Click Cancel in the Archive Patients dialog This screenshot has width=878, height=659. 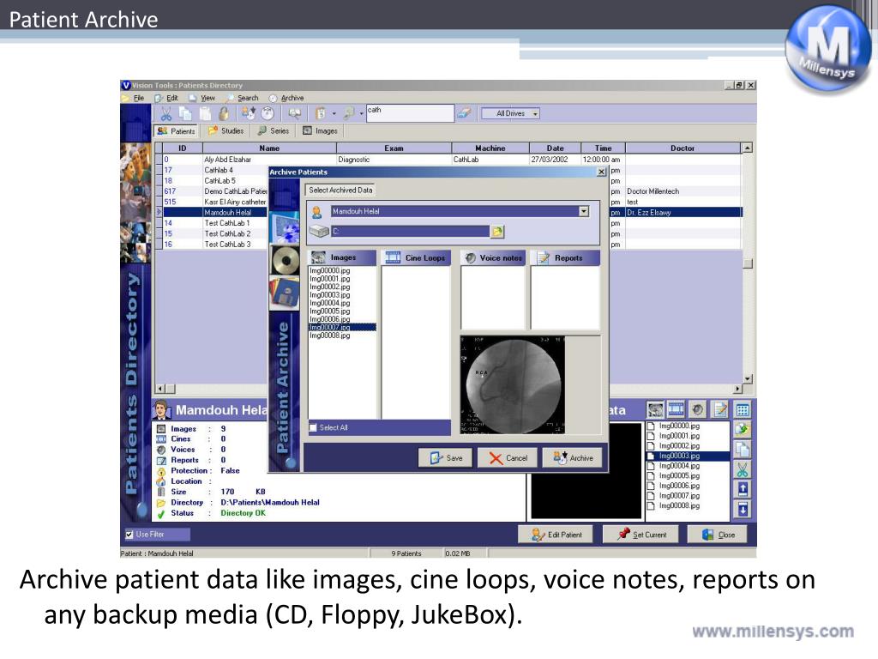click(x=508, y=458)
